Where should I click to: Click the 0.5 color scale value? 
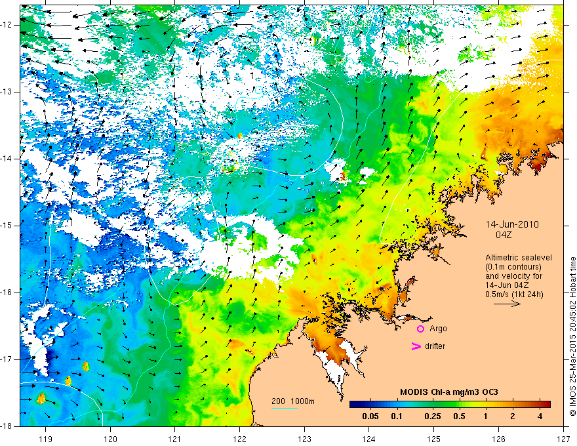[459, 416]
